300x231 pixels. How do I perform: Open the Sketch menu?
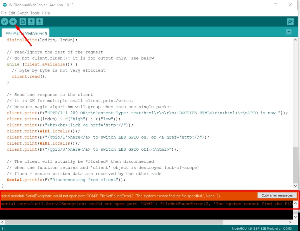click(x=23, y=13)
